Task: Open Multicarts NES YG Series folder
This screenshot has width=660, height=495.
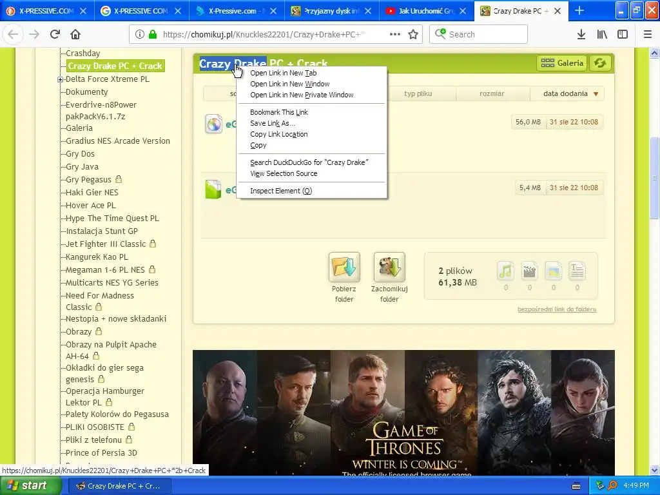Action: (112, 282)
